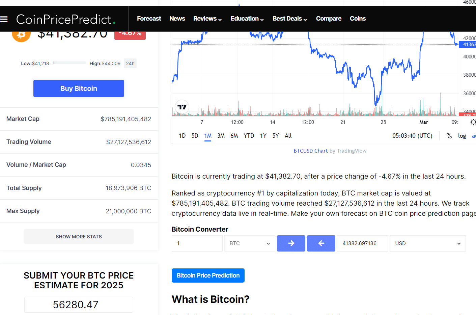The width and height of the screenshot is (476, 315).
Task: Click Show More Stats button
Action: click(79, 237)
